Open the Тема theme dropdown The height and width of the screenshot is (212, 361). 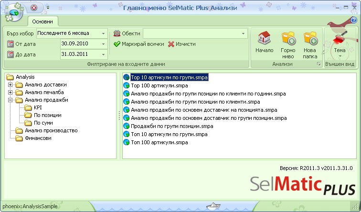(x=340, y=44)
